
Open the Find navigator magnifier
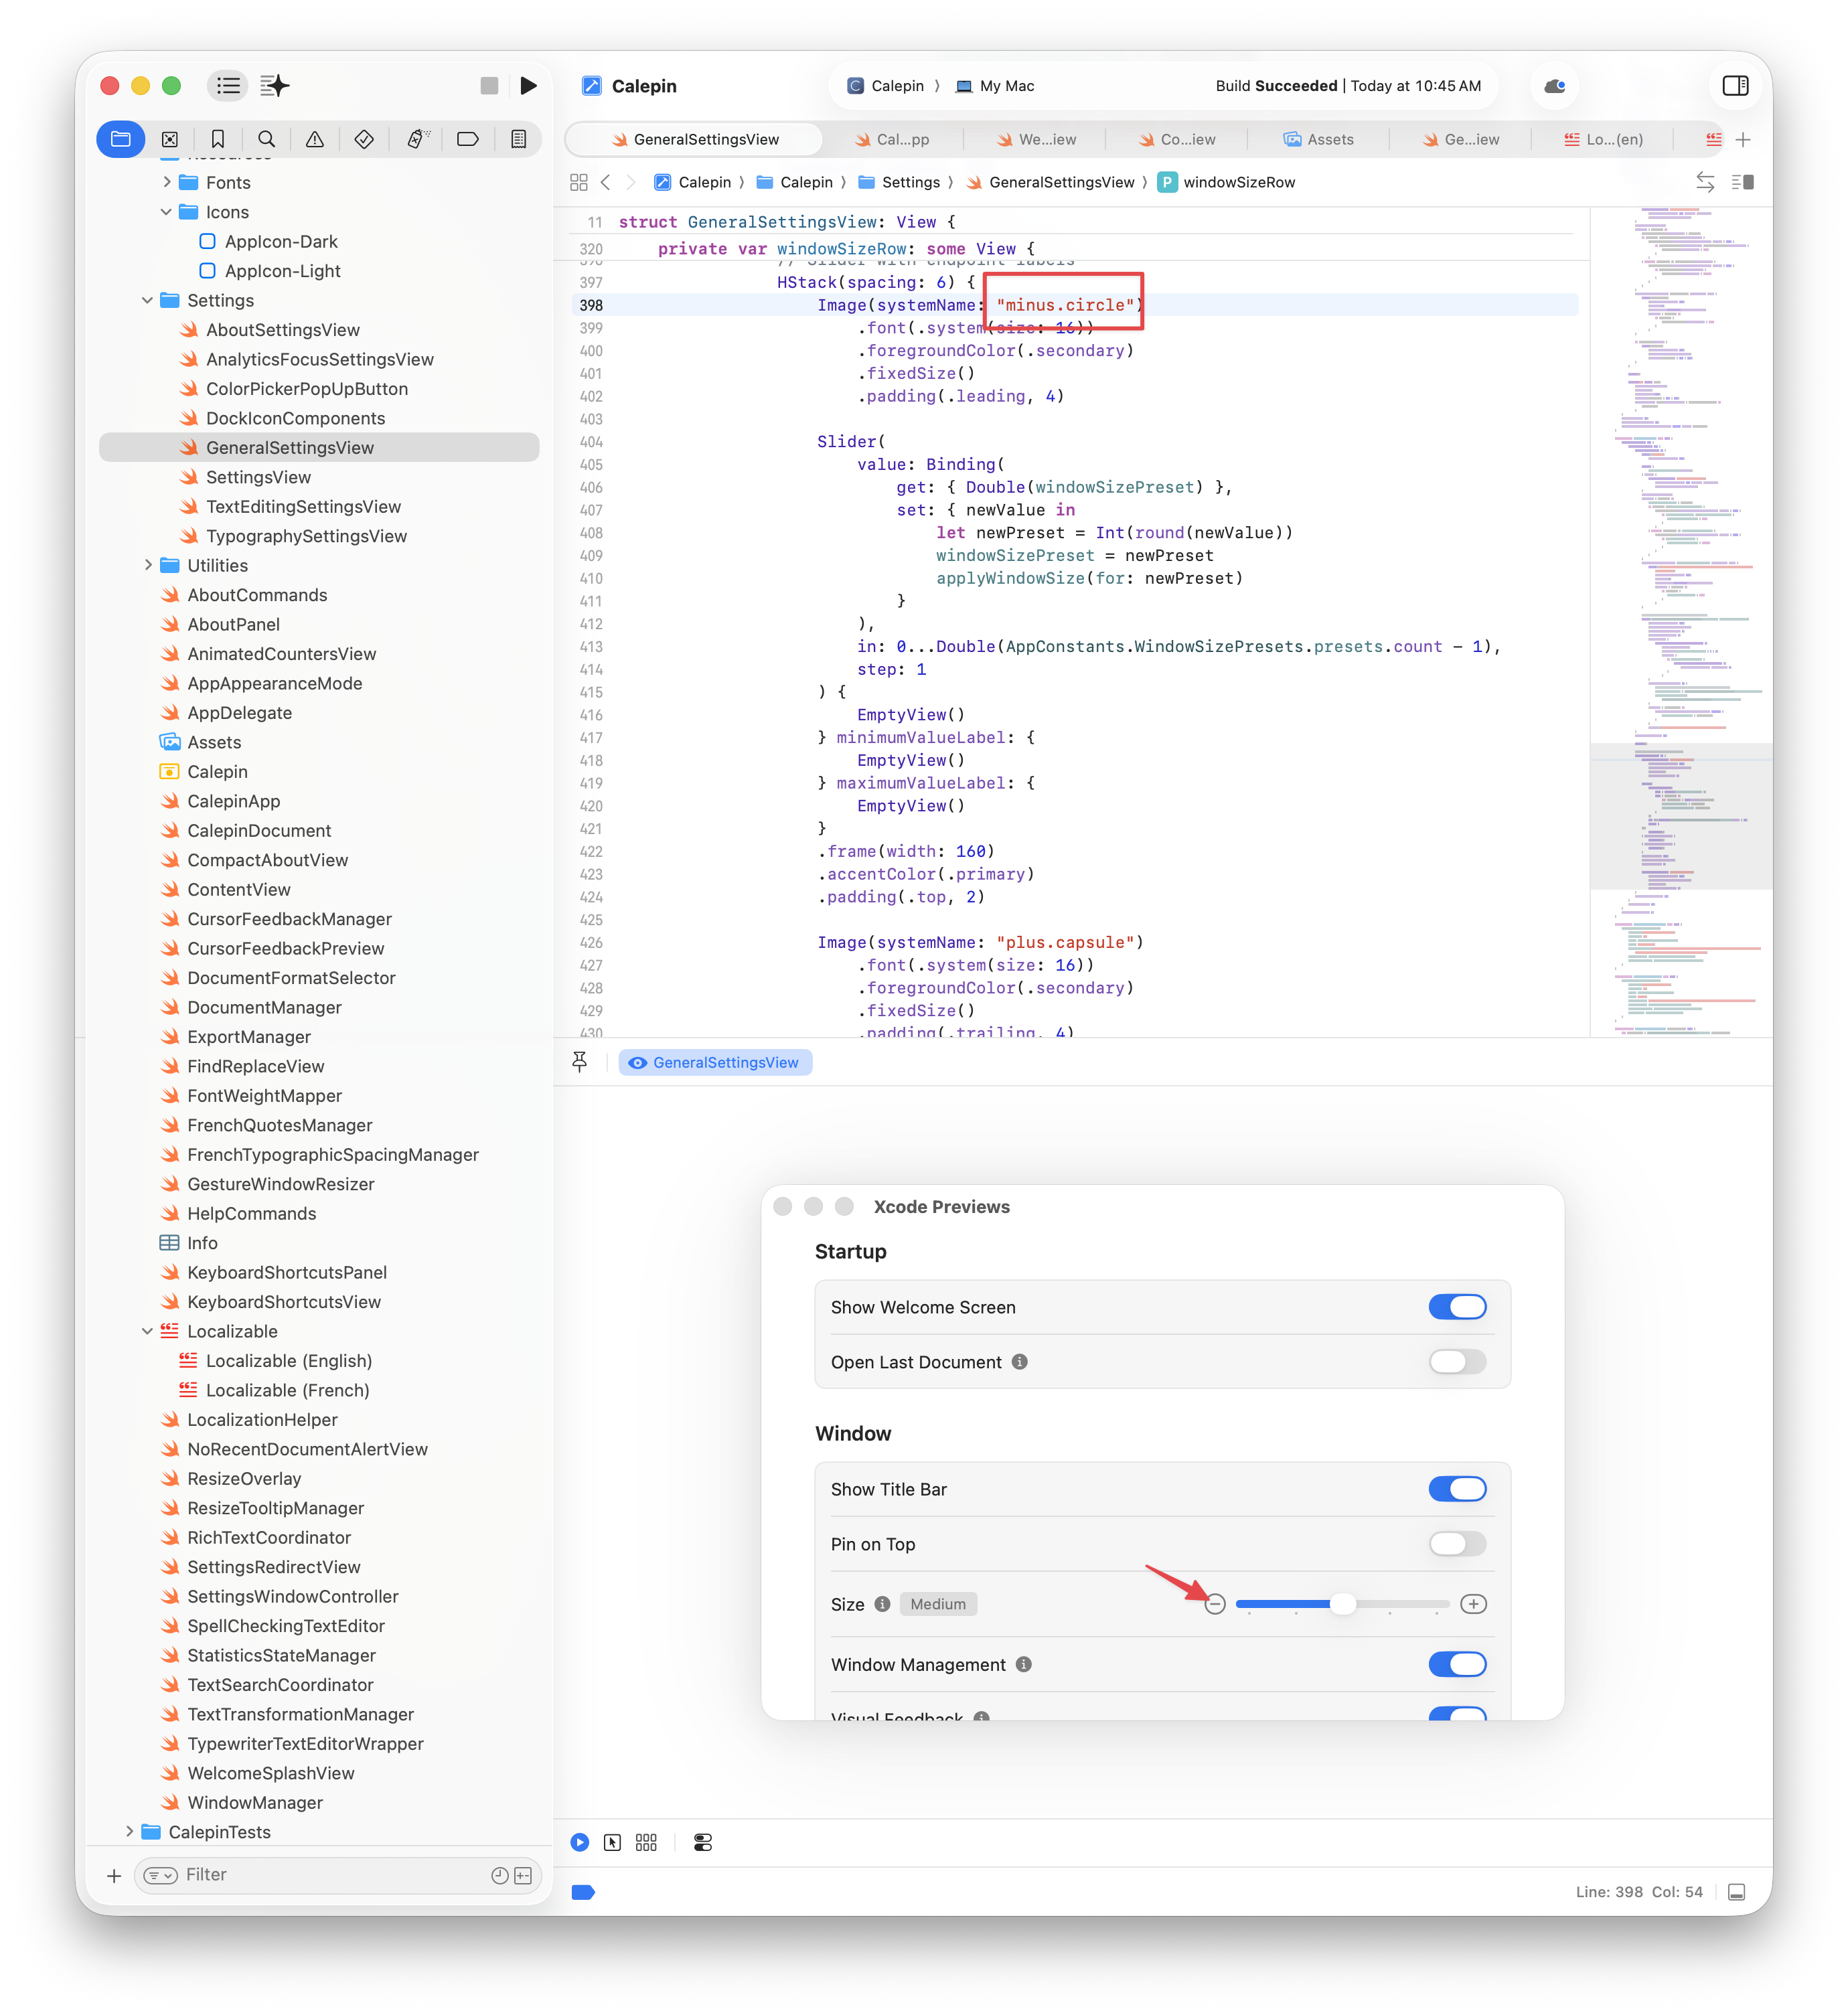(266, 139)
